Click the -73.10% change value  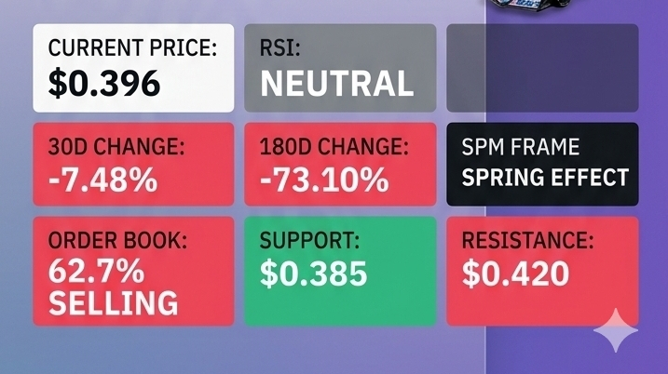(x=324, y=179)
